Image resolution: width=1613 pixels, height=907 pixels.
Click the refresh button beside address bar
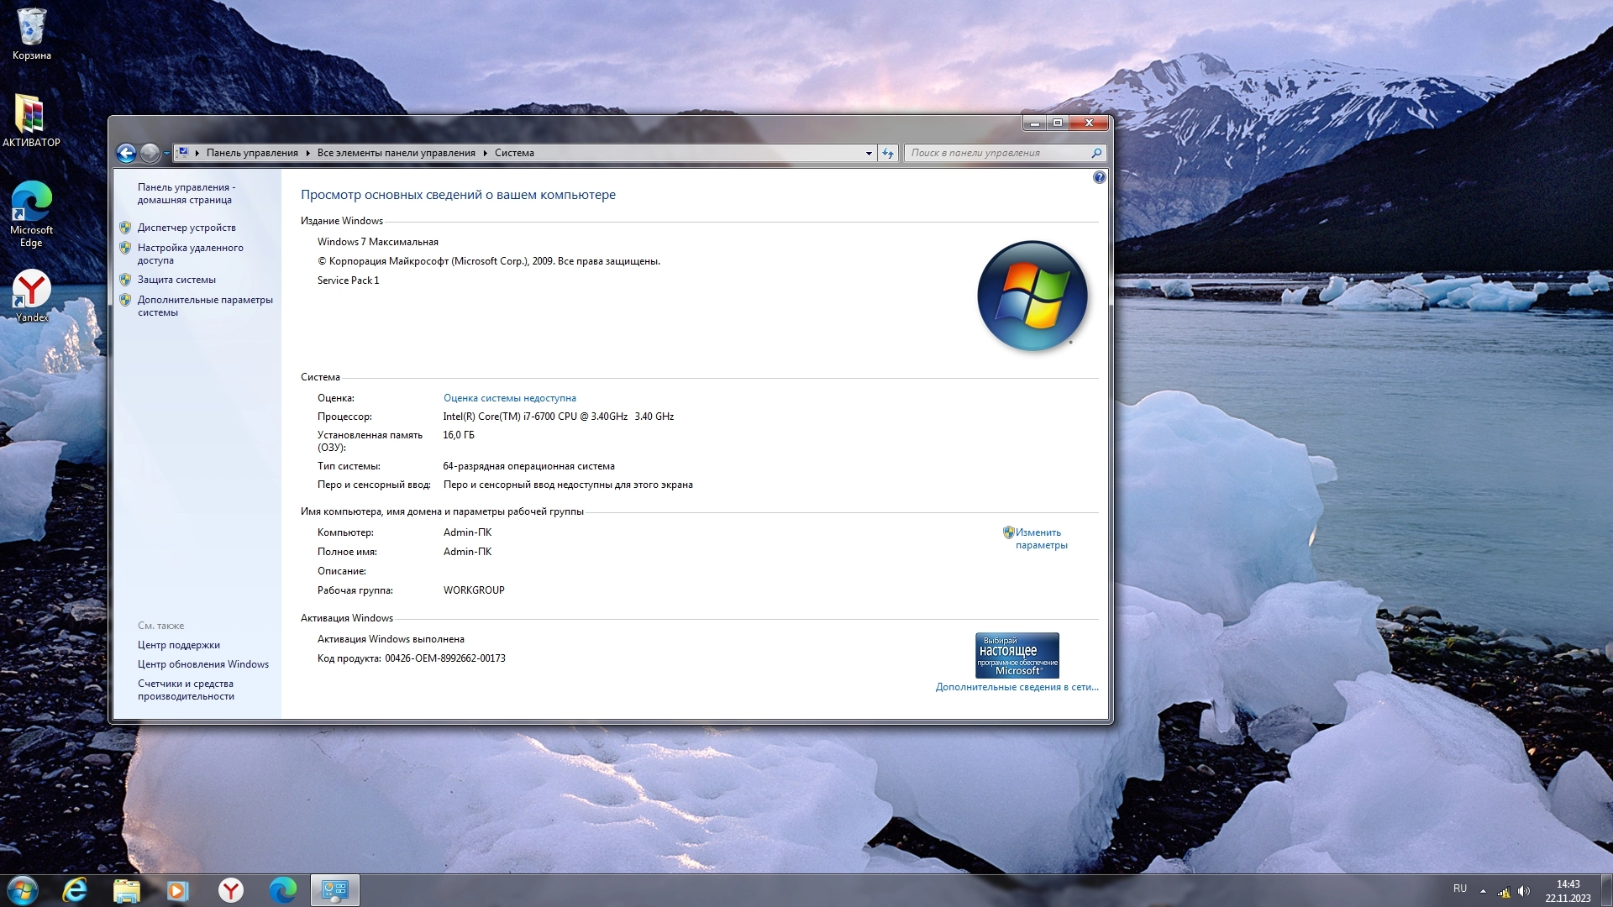pyautogui.click(x=888, y=153)
